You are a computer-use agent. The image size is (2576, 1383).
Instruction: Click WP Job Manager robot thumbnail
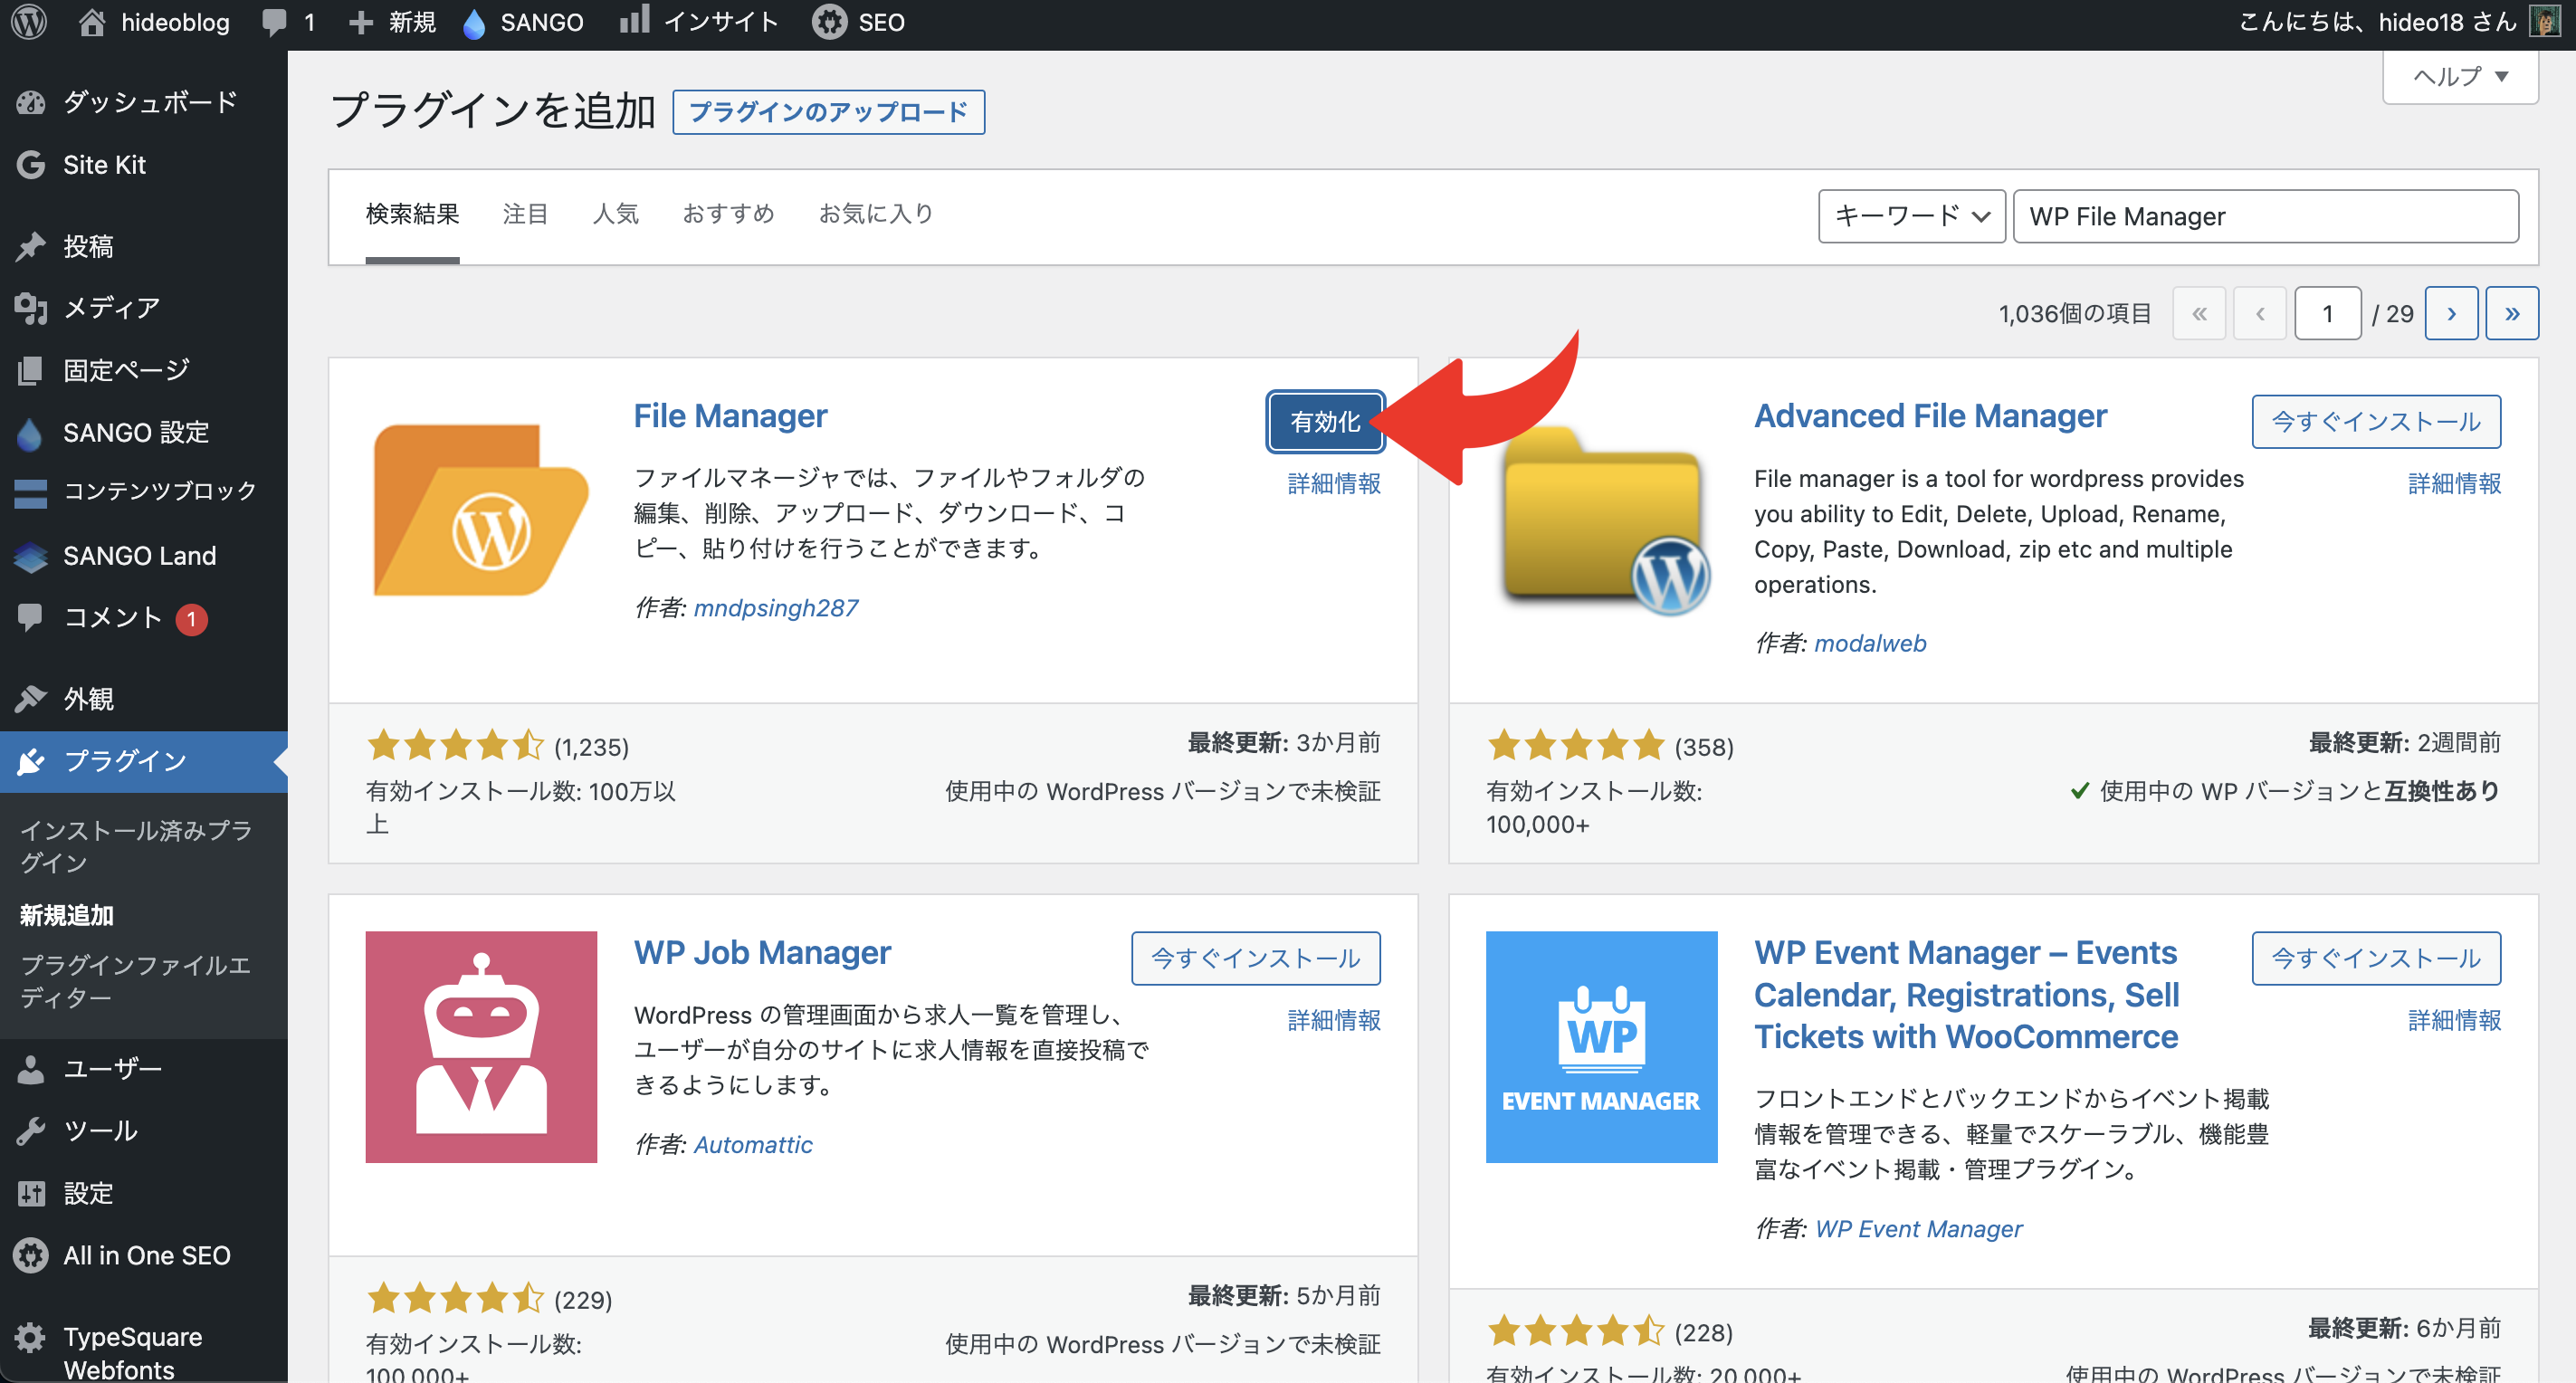pos(481,1047)
